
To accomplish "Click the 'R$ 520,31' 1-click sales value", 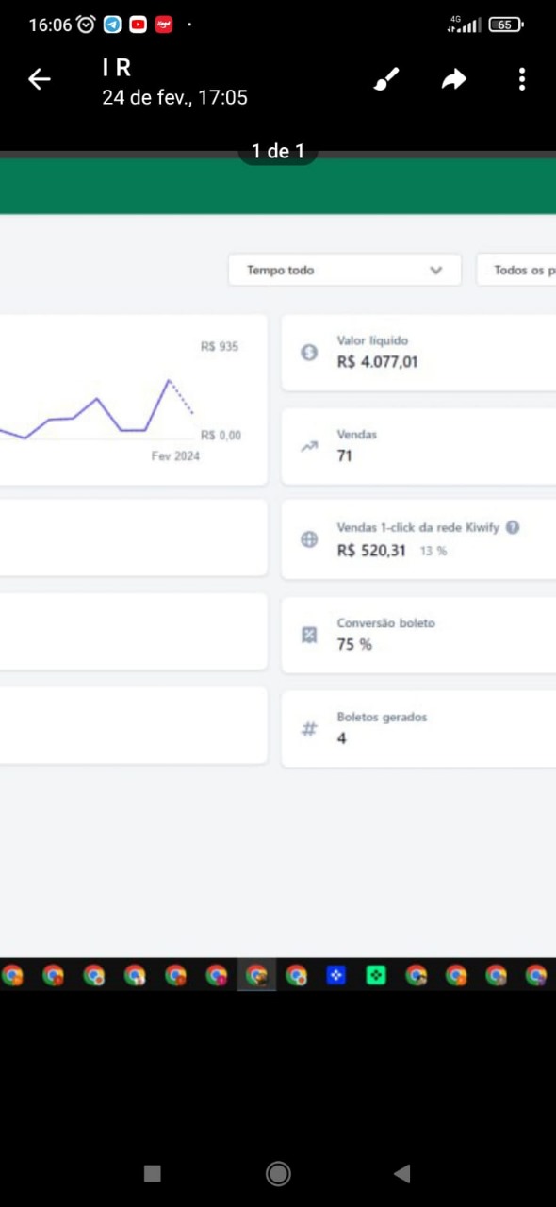I will pos(371,550).
